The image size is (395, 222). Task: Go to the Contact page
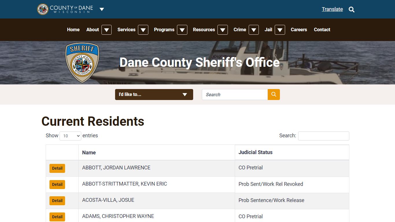(322, 29)
